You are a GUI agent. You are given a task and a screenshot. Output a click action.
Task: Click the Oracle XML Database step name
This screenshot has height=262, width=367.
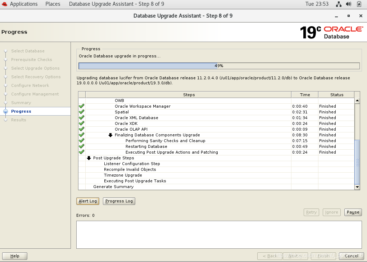coord(136,118)
